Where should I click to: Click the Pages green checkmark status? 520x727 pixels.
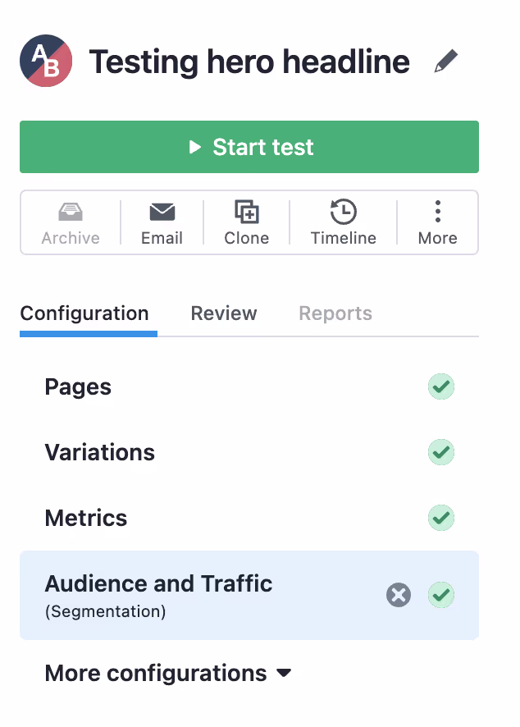tap(441, 386)
